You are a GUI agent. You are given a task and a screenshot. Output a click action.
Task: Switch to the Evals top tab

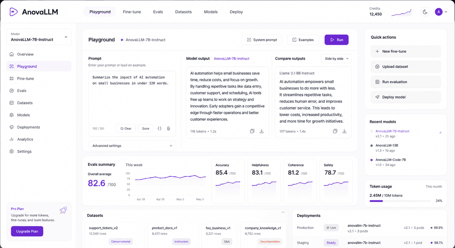coord(158,12)
